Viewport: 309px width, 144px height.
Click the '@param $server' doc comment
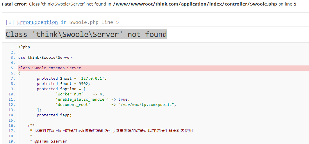50,141
